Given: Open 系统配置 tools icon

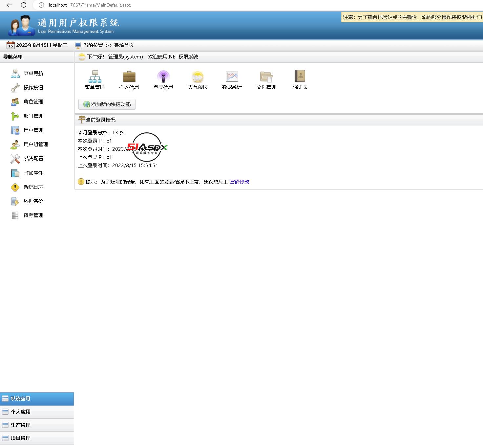Looking at the screenshot, I should click(15, 159).
